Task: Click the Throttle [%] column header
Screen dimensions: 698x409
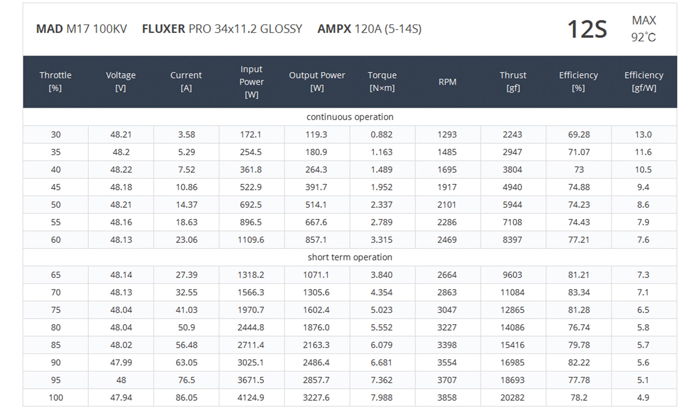Action: point(55,81)
